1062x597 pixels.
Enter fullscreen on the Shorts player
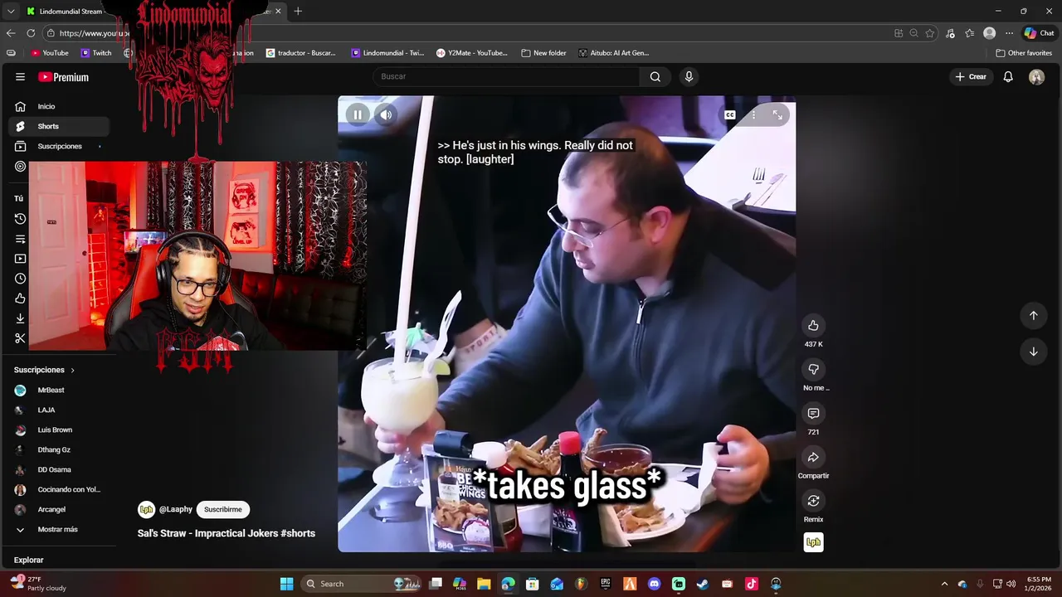tap(777, 115)
